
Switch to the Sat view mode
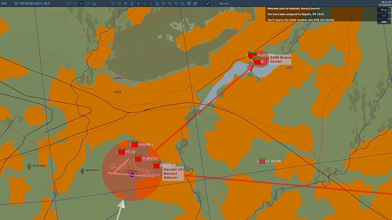pyautogui.click(x=383, y=22)
